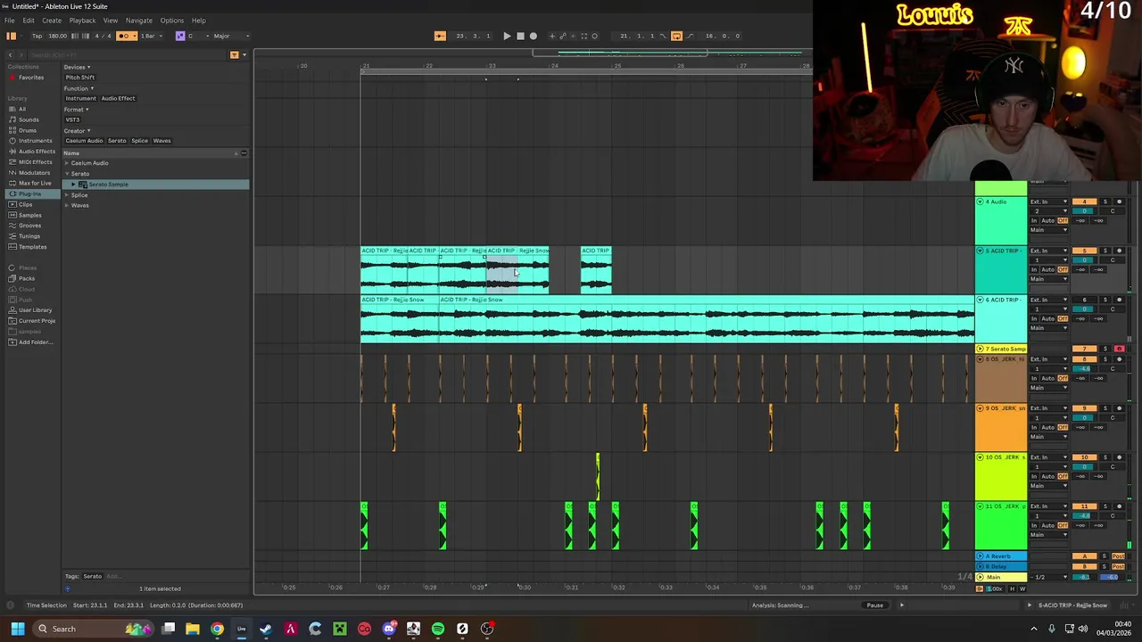1142x642 pixels.
Task: Select the VST3 format filter tag
Action: tap(72, 119)
